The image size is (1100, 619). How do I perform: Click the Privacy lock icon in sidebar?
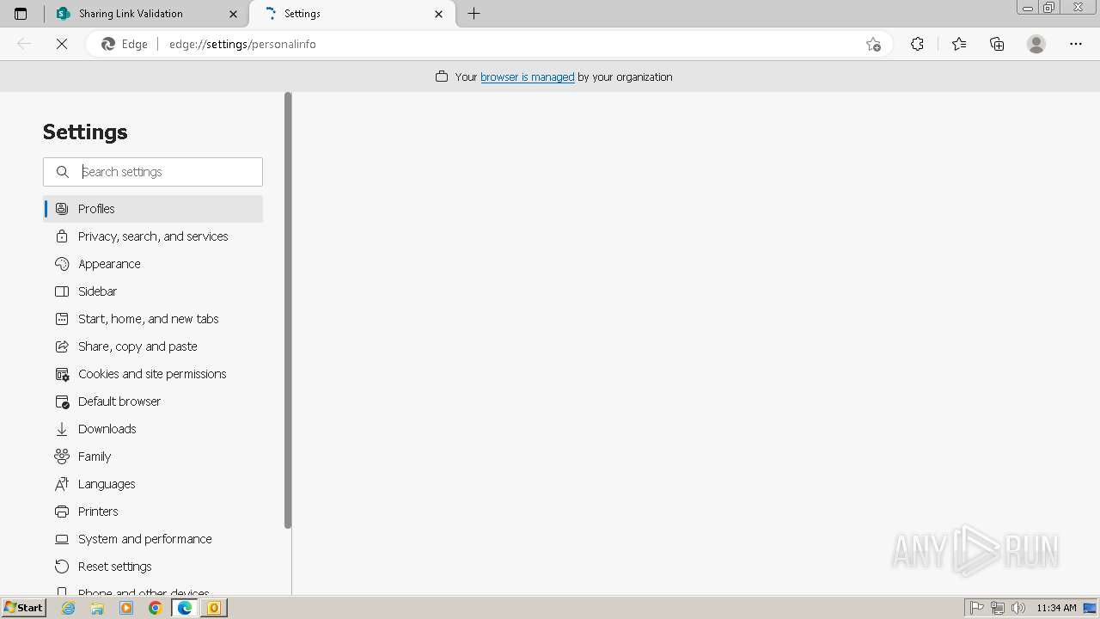click(62, 236)
